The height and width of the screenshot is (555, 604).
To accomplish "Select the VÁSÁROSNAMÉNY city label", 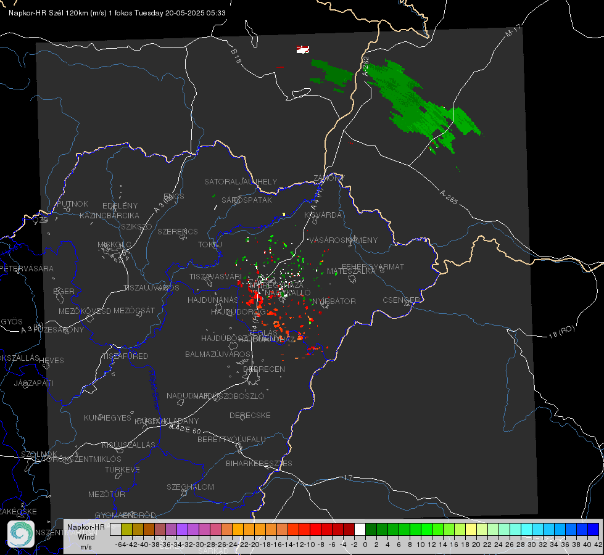I will 344,240.
